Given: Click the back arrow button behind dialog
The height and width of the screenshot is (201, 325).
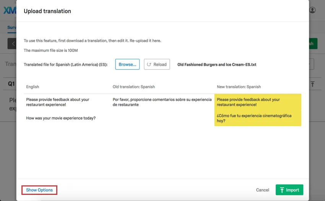Looking at the screenshot, I should (x=12, y=44).
